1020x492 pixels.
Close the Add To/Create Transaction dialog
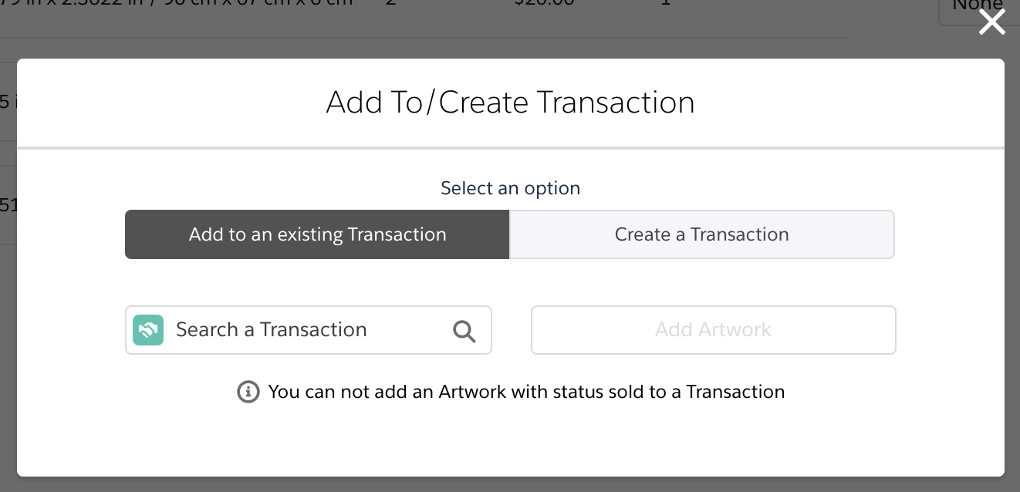[x=991, y=22]
